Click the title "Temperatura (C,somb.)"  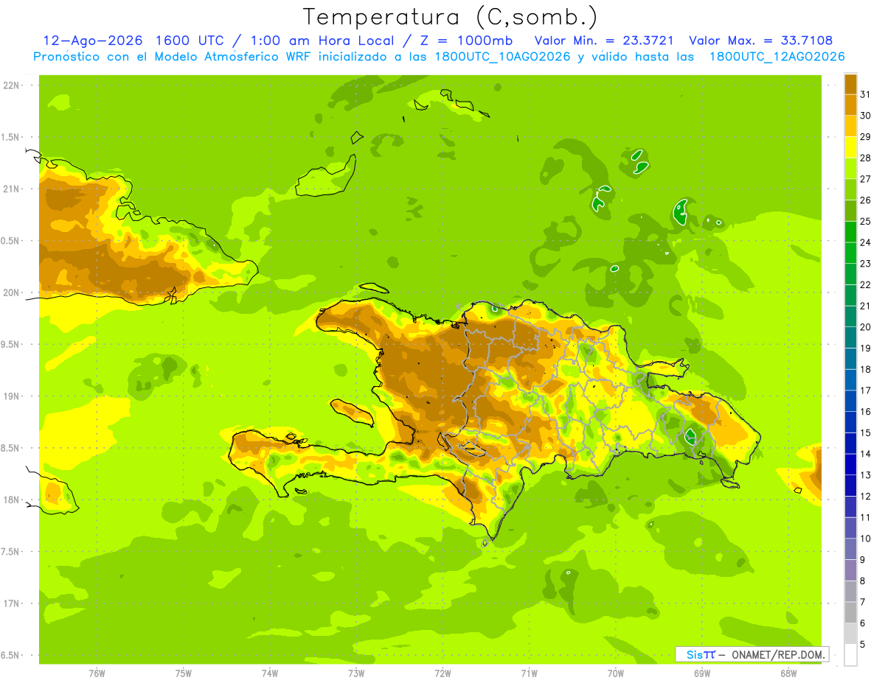pos(450,17)
